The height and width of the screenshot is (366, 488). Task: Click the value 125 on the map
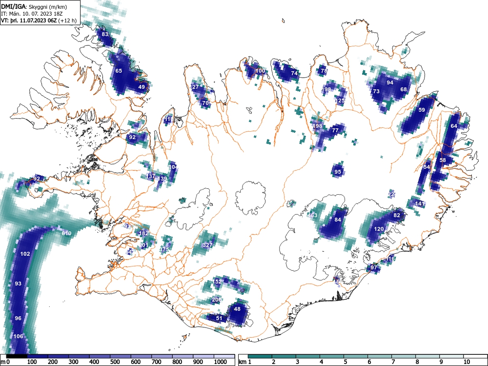tap(340, 101)
